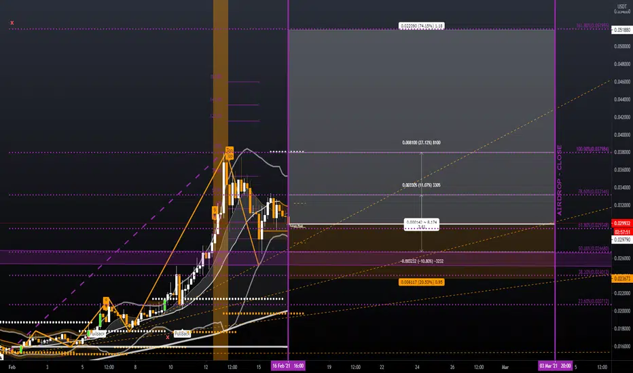Click the 100.00% Fibonacci level label
This screenshot has width=633, height=373.
[x=592, y=149]
